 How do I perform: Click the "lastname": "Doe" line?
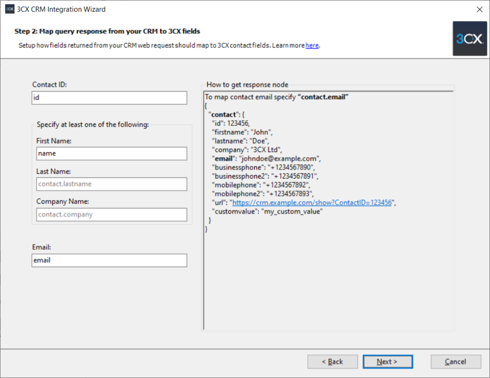coord(240,141)
